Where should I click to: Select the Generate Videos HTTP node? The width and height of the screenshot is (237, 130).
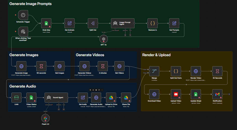[x=84, y=66]
